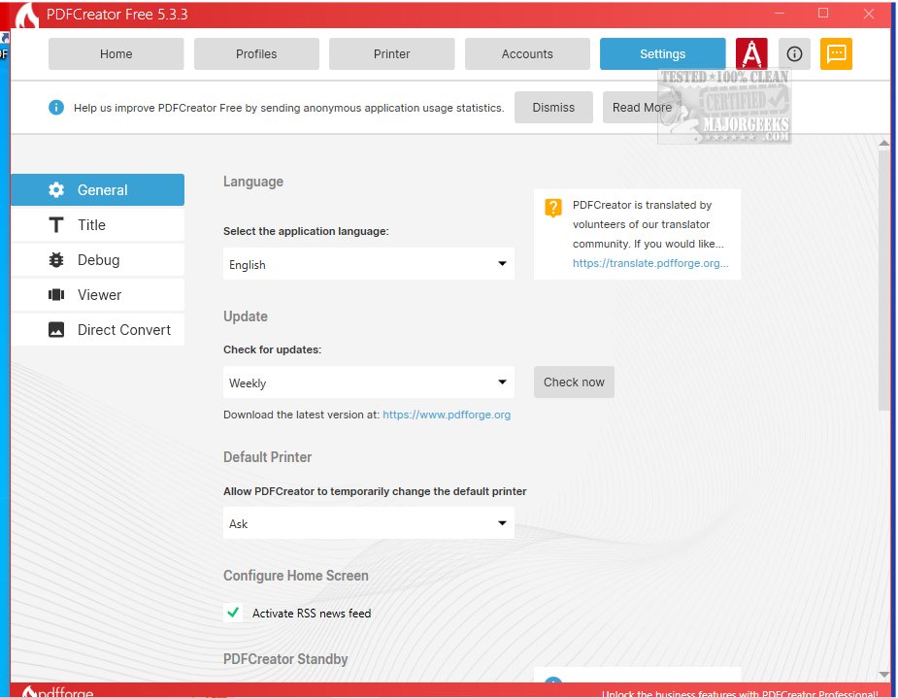Click the Check now button
The image size is (898, 698).
[574, 382]
